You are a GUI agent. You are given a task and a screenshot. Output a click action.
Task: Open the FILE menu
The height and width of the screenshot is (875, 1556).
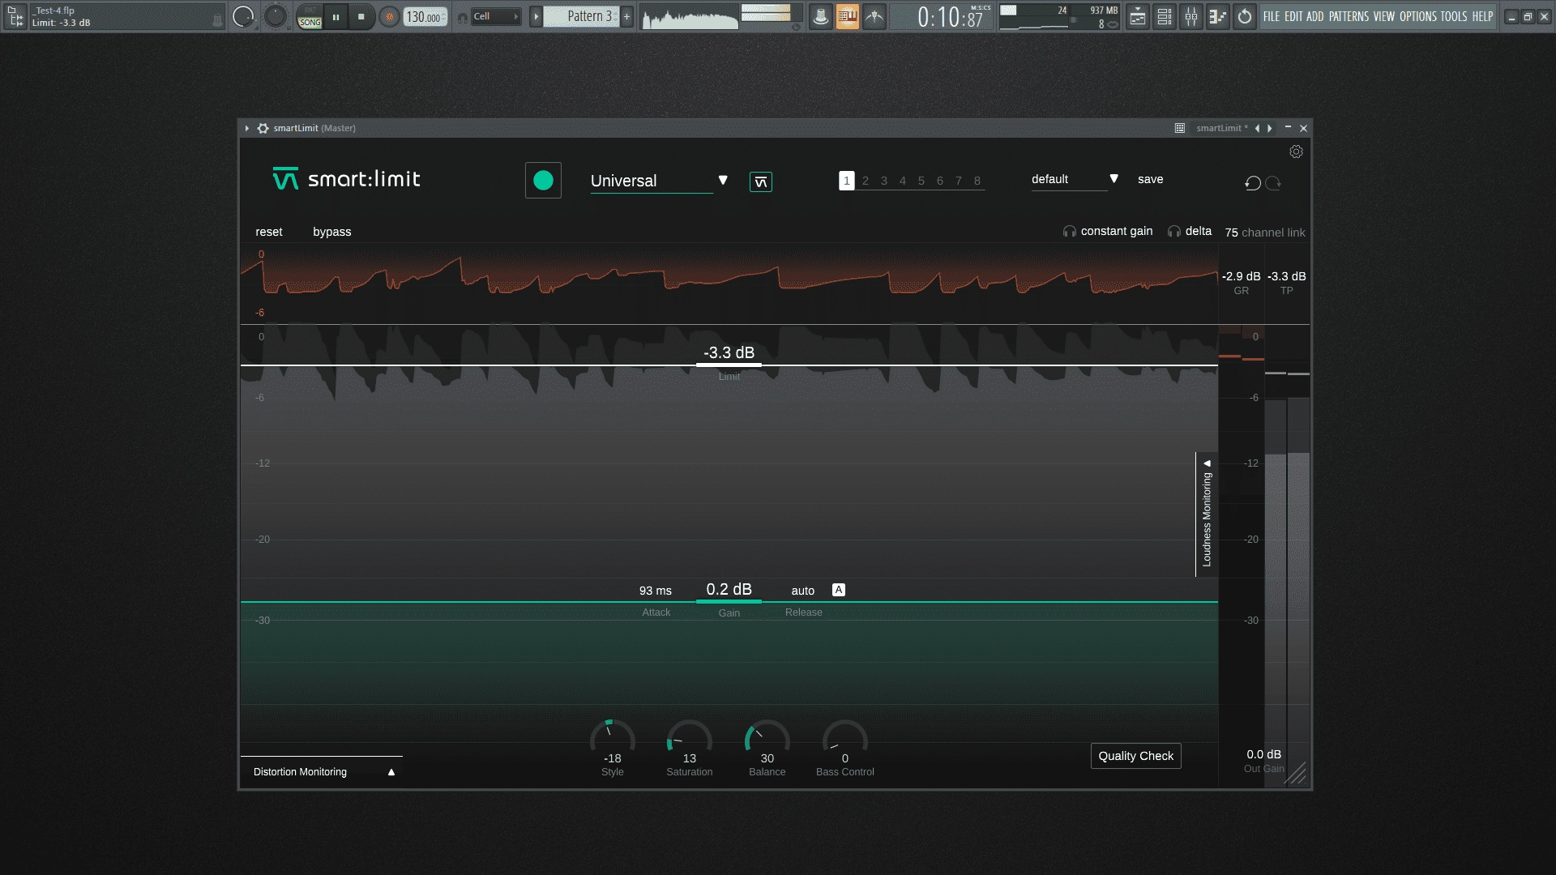click(1271, 16)
